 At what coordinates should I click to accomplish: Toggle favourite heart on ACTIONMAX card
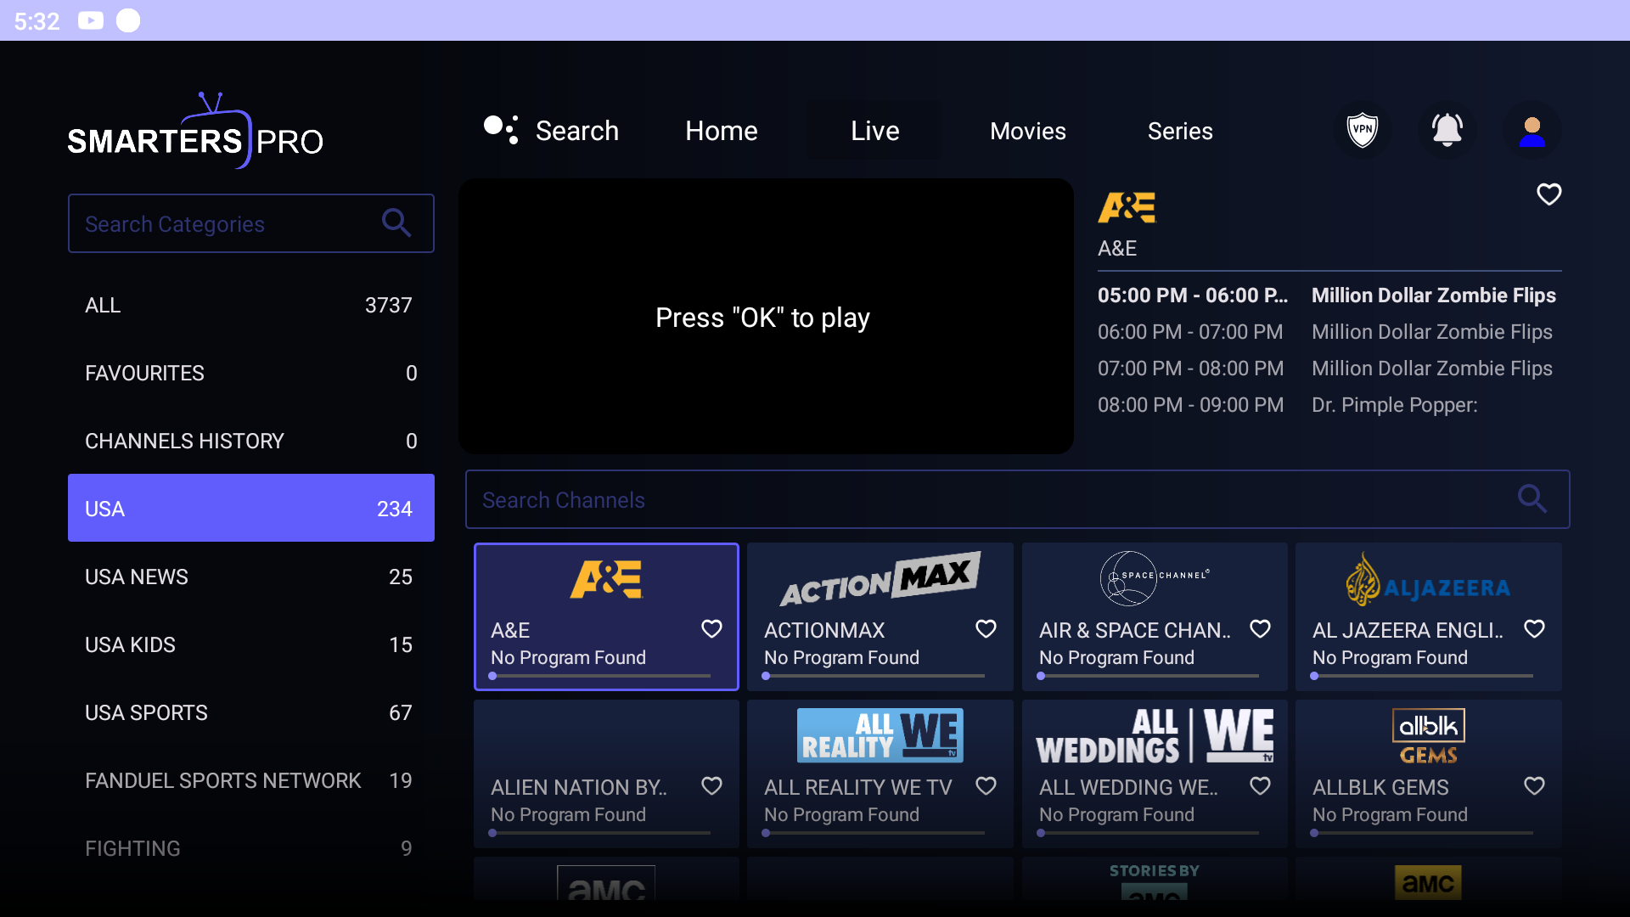coord(986,629)
